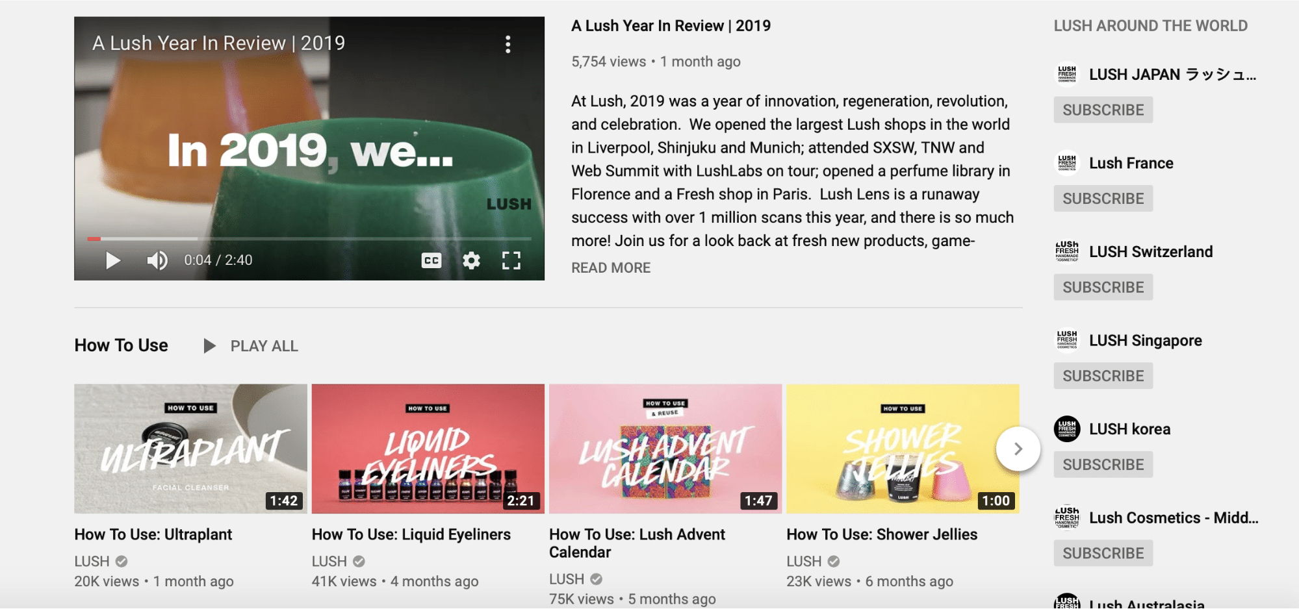This screenshot has height=609, width=1299.
Task: Open the Shower Jellies video thumbnail
Action: click(x=903, y=449)
